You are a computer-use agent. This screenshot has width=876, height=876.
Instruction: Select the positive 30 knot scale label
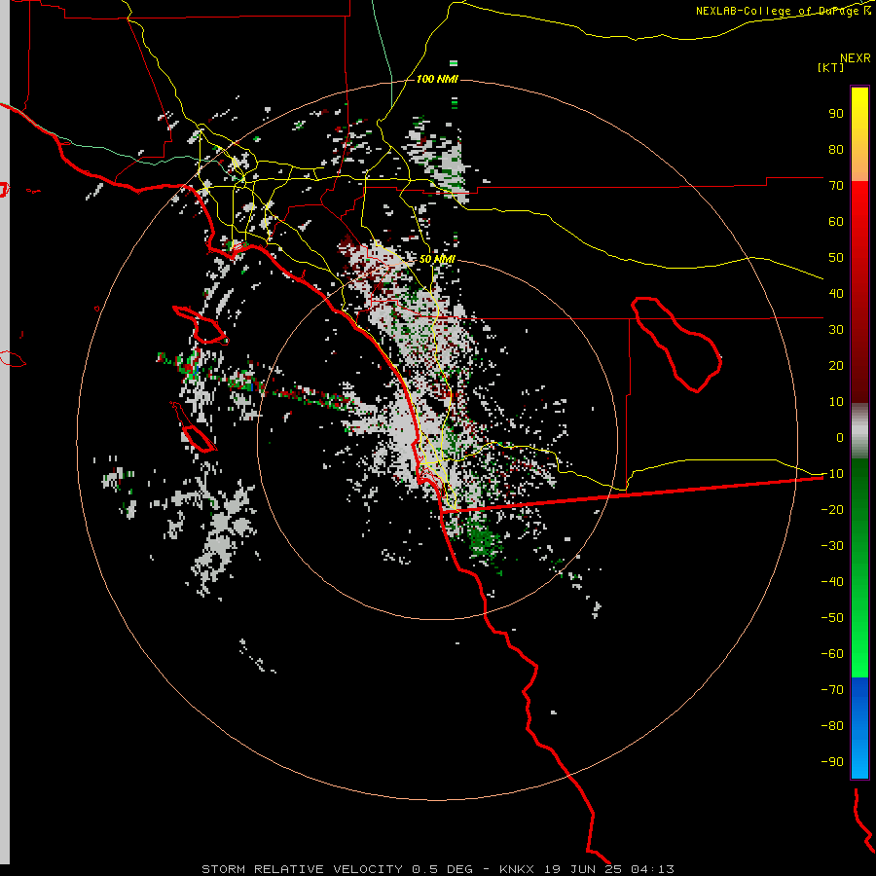[836, 330]
